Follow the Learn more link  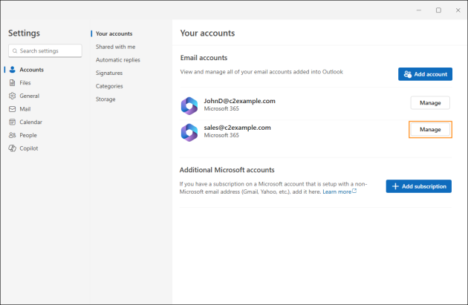pos(337,191)
